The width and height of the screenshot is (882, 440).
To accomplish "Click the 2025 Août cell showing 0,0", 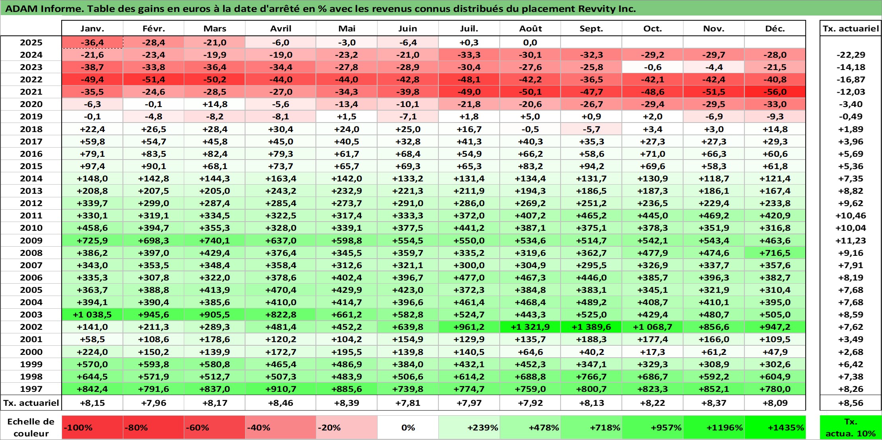I will [530, 43].
